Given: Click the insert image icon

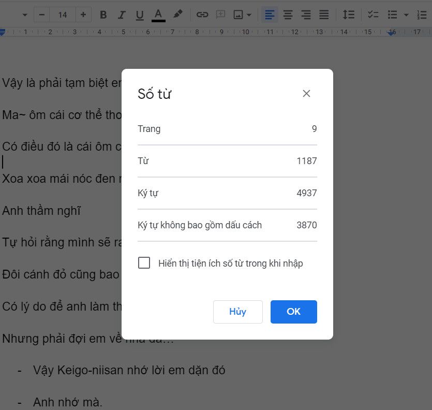Looking at the screenshot, I should point(238,14).
